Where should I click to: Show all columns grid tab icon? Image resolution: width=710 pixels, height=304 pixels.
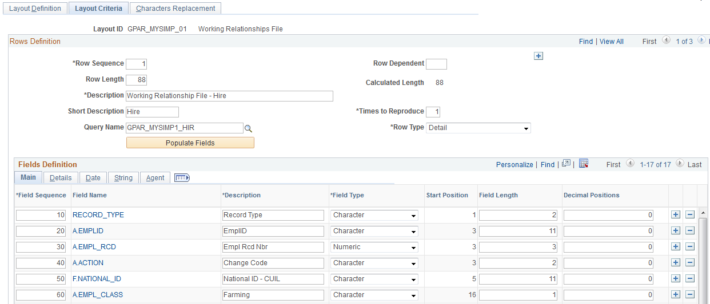(181, 177)
